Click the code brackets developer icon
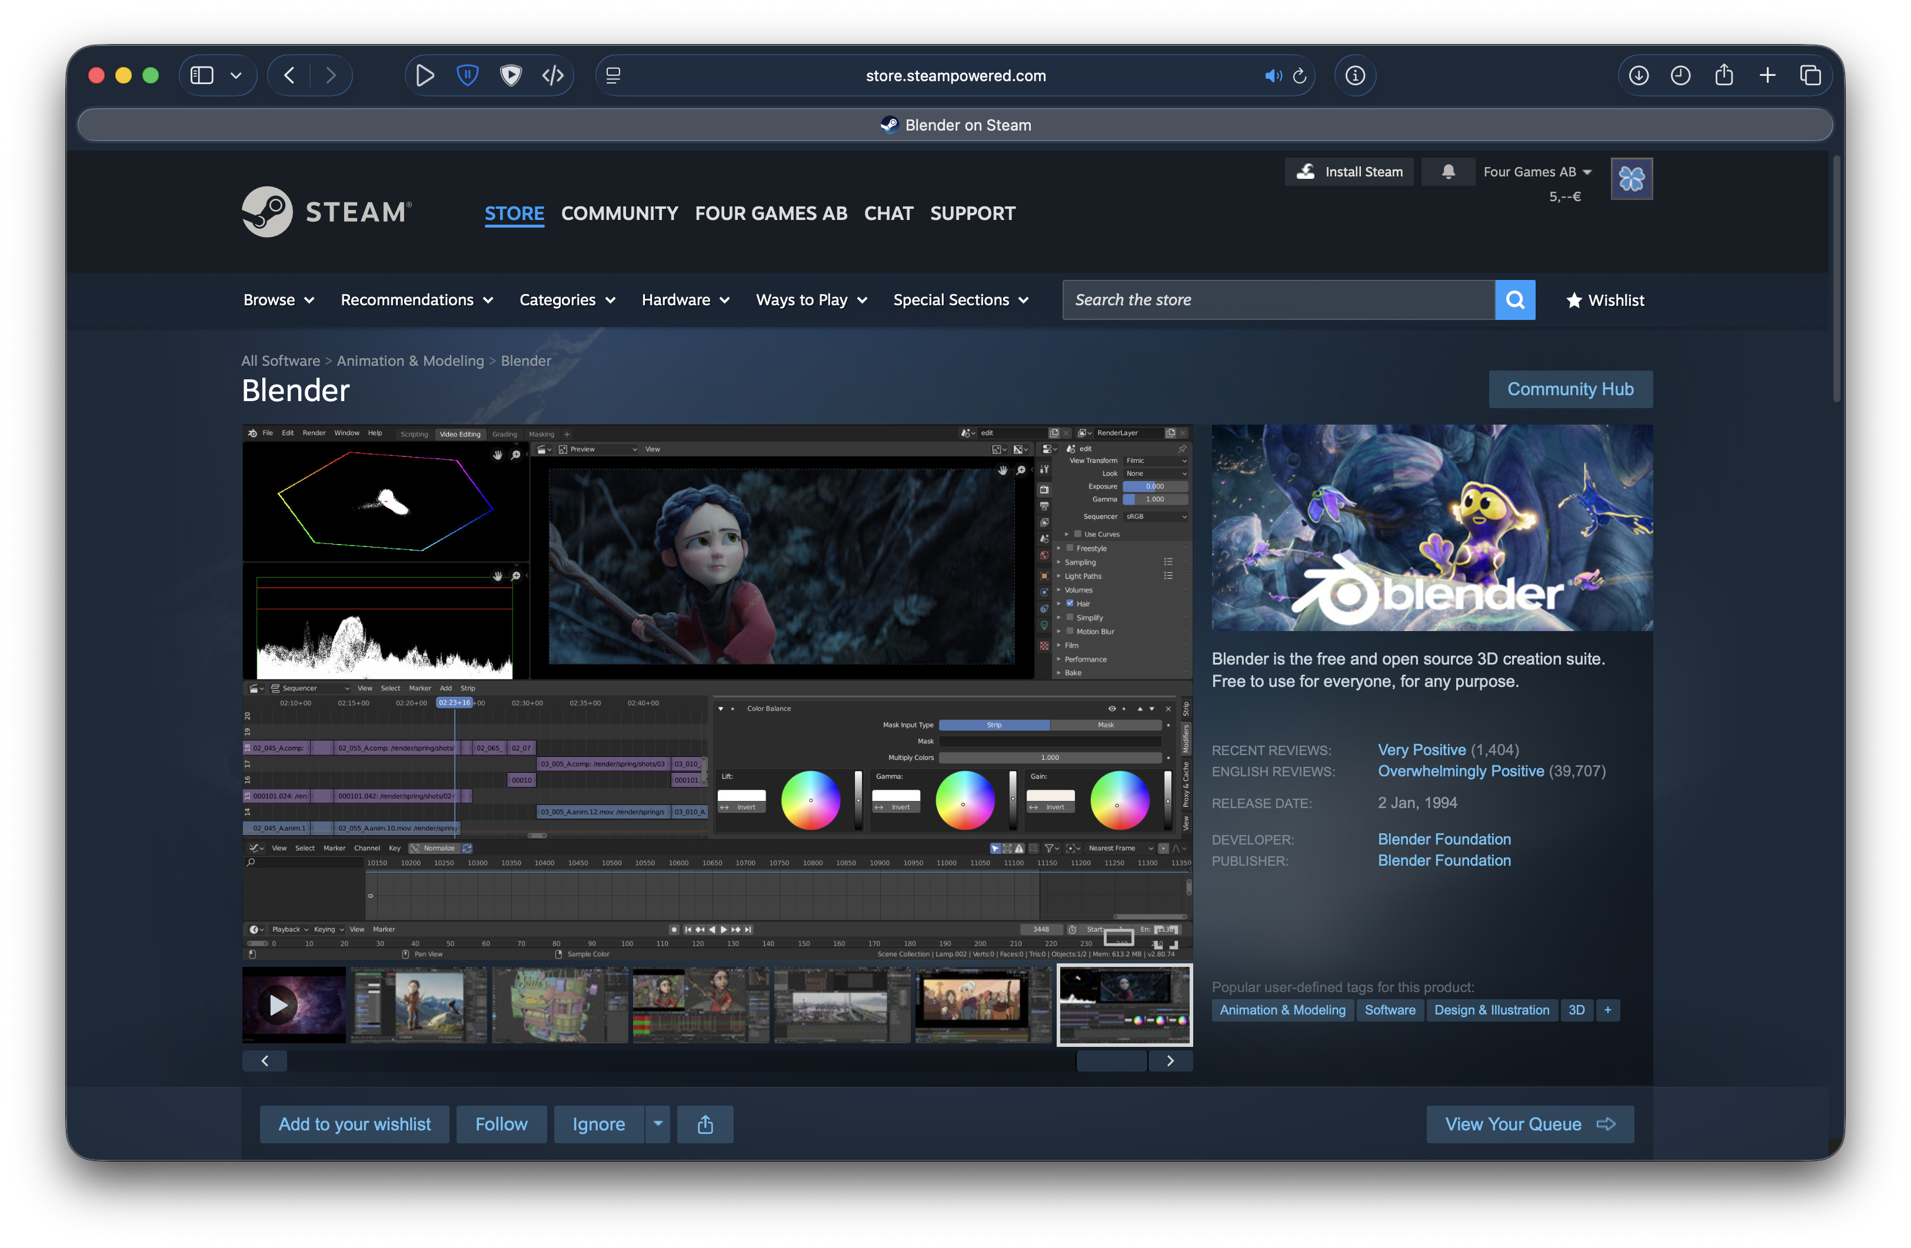 coord(553,75)
